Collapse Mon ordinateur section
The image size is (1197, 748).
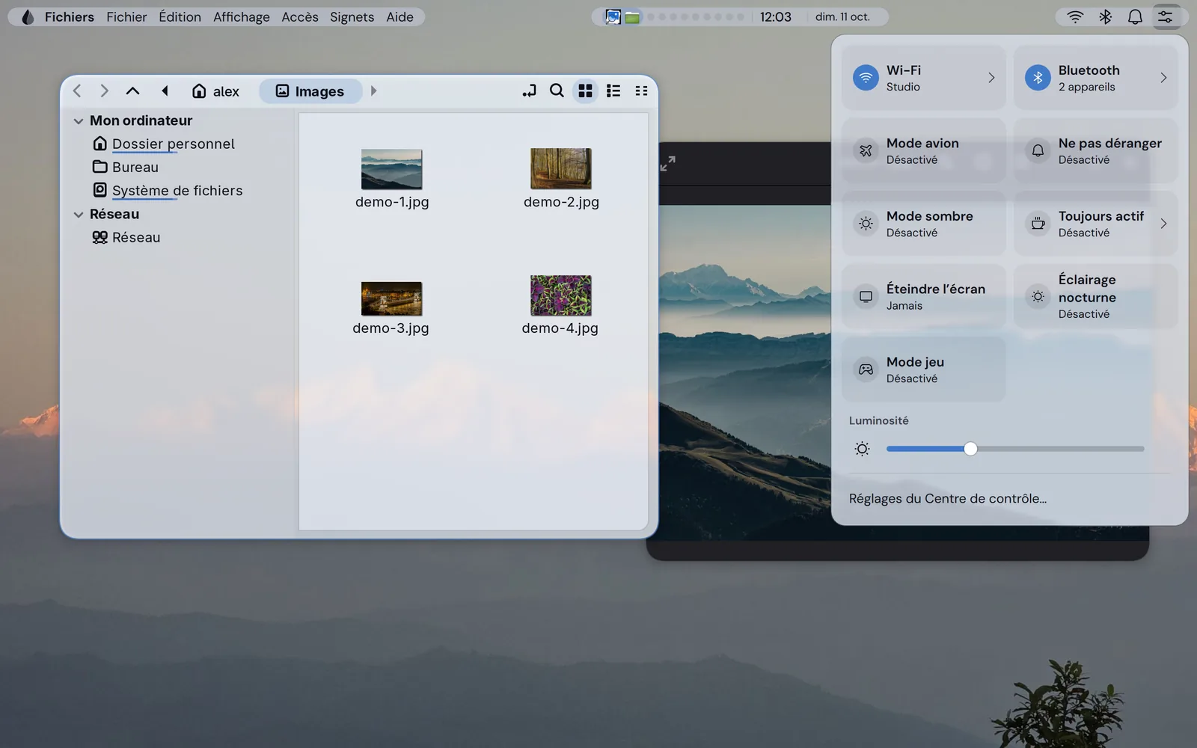tap(79, 121)
